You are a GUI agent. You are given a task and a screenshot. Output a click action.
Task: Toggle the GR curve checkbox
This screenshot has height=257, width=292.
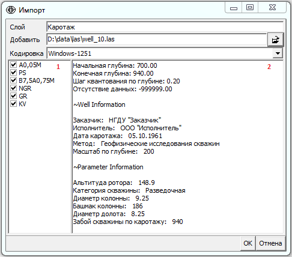tap(13, 96)
